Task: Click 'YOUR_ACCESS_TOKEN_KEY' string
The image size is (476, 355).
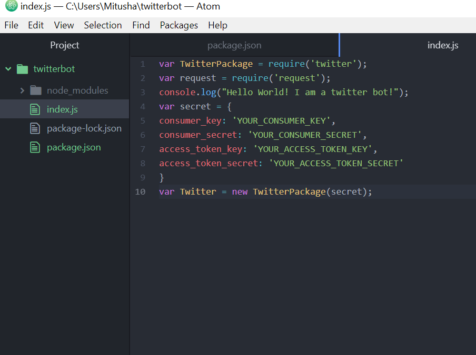Action: [x=313, y=149]
